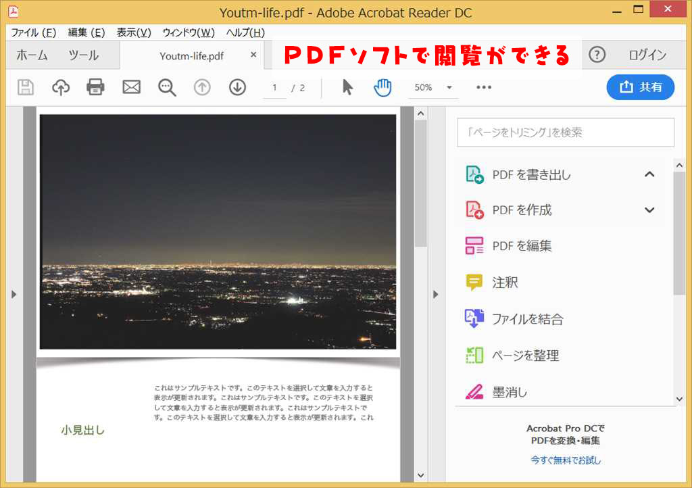Click the ログイン sign-in button
692x488 pixels.
tap(647, 55)
